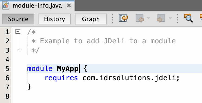Click line number 6 in the gutter

tap(7, 78)
